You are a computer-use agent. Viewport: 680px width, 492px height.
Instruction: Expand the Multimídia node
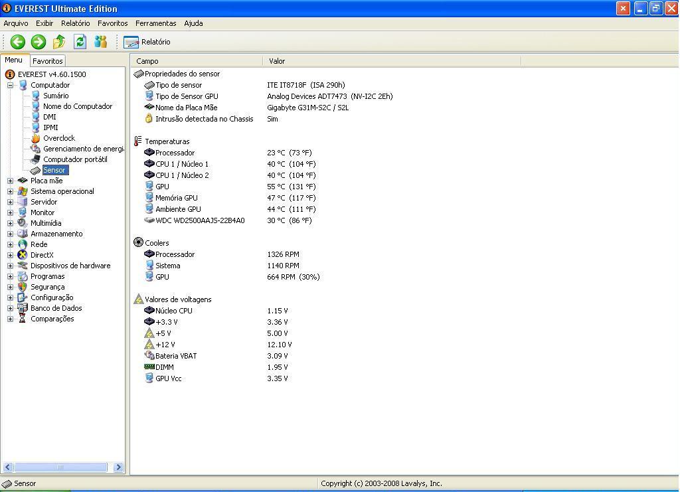(x=10, y=223)
